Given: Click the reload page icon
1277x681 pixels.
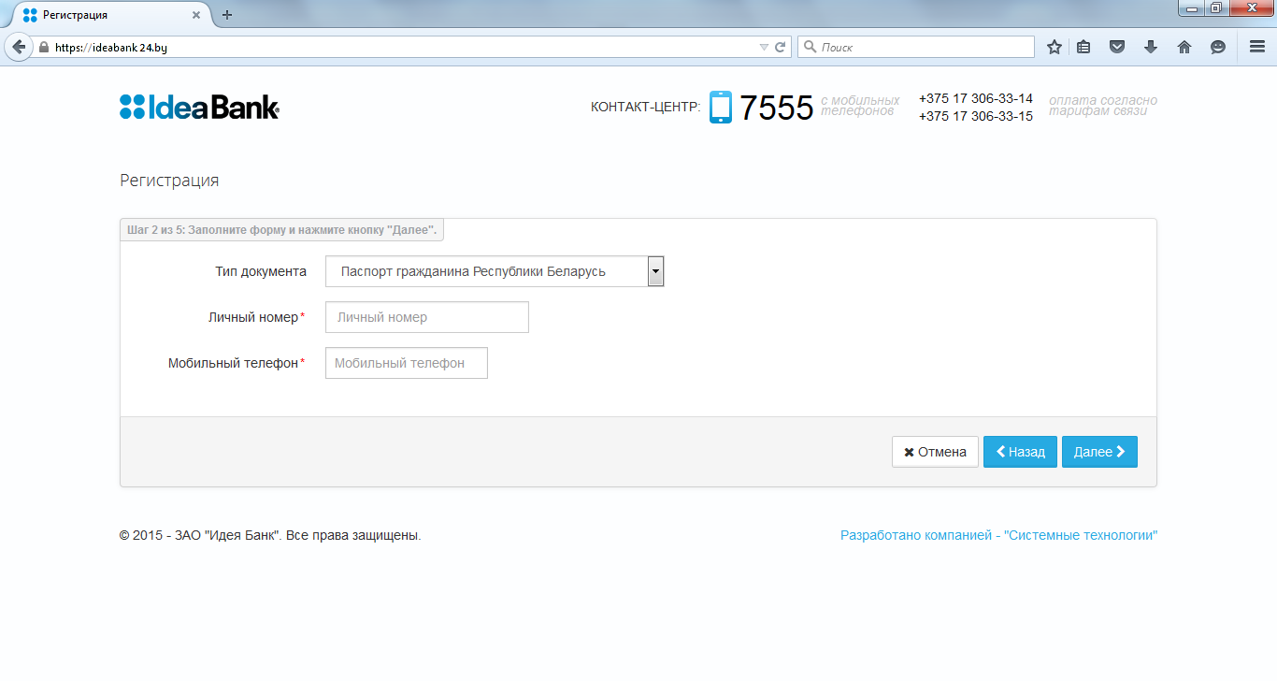Looking at the screenshot, I should [781, 47].
